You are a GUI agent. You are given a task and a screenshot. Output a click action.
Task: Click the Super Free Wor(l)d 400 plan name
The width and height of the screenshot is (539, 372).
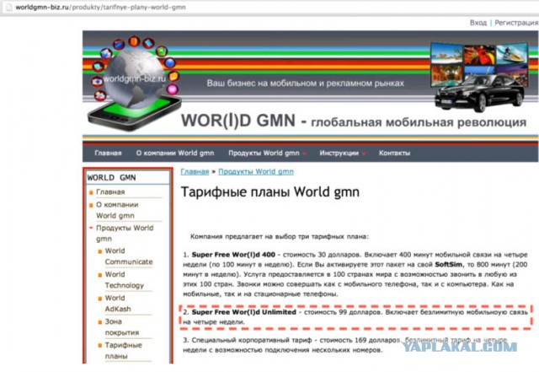click(x=233, y=255)
